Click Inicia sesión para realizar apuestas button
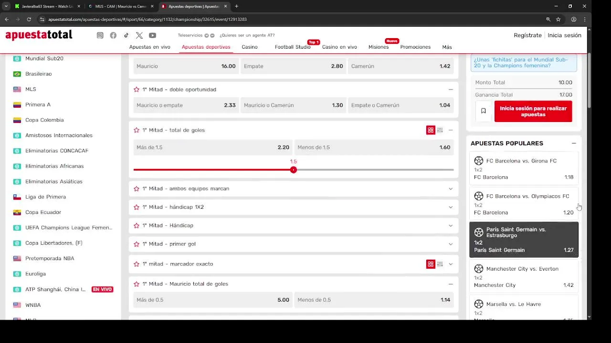 (x=533, y=111)
